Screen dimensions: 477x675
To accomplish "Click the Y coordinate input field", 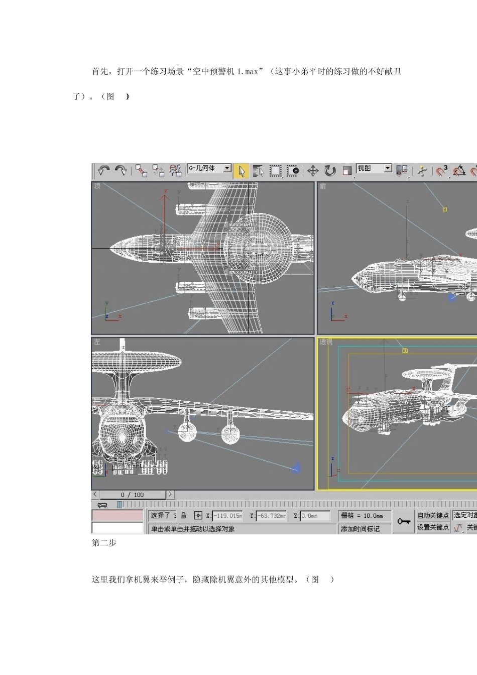I will point(271,516).
